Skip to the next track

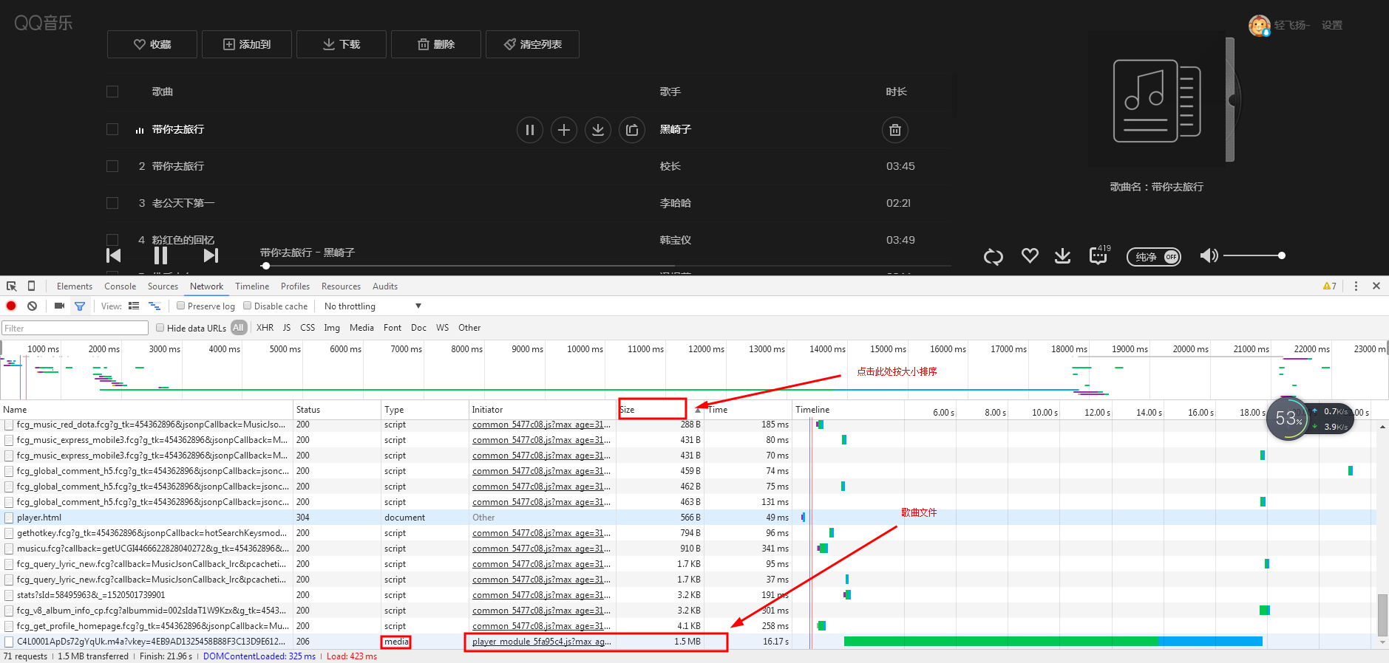pyautogui.click(x=211, y=255)
